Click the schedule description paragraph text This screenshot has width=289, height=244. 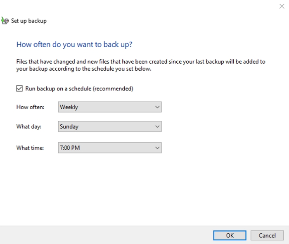(140, 65)
